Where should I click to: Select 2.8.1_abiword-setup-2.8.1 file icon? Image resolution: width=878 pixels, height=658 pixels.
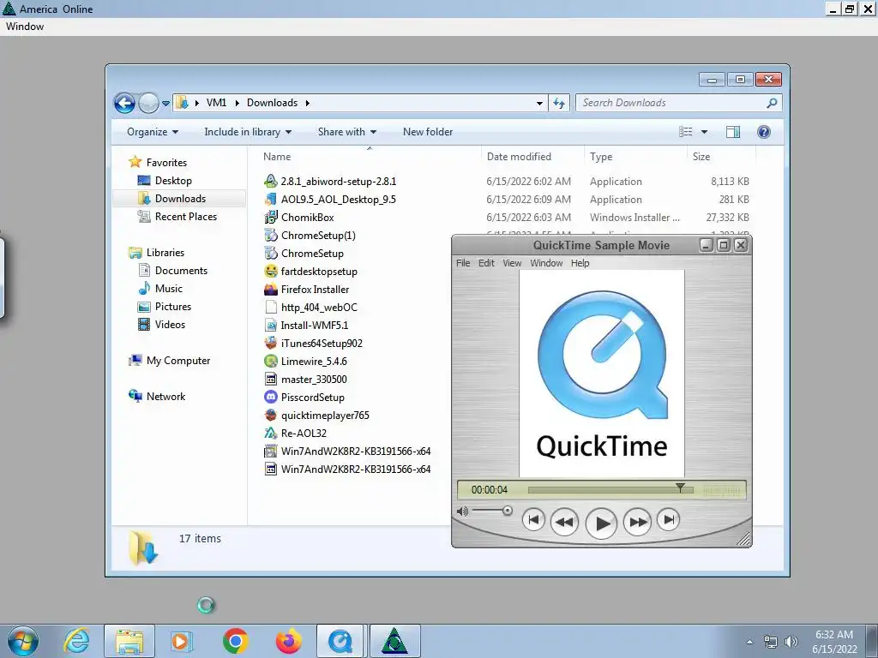coord(271,182)
